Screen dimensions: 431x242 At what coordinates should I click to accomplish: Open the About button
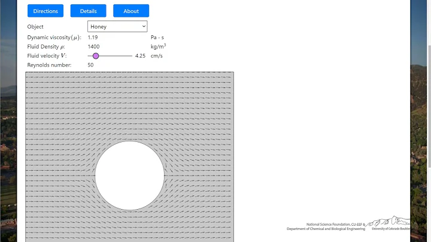131,11
